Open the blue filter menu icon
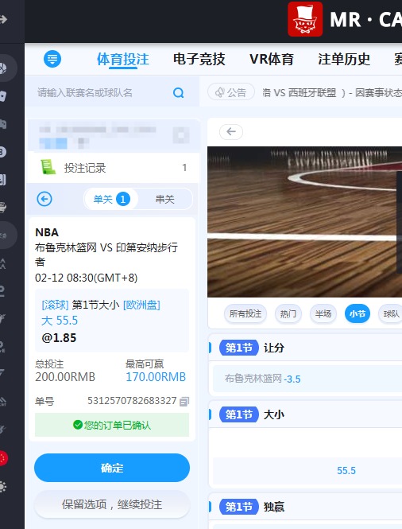The image size is (402, 529). click(x=52, y=59)
